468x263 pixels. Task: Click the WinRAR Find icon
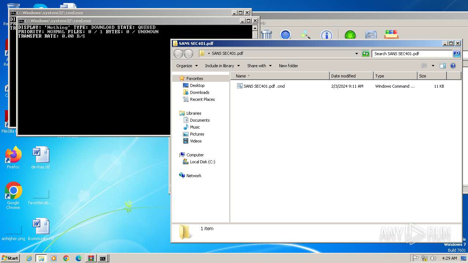pyautogui.click(x=286, y=35)
